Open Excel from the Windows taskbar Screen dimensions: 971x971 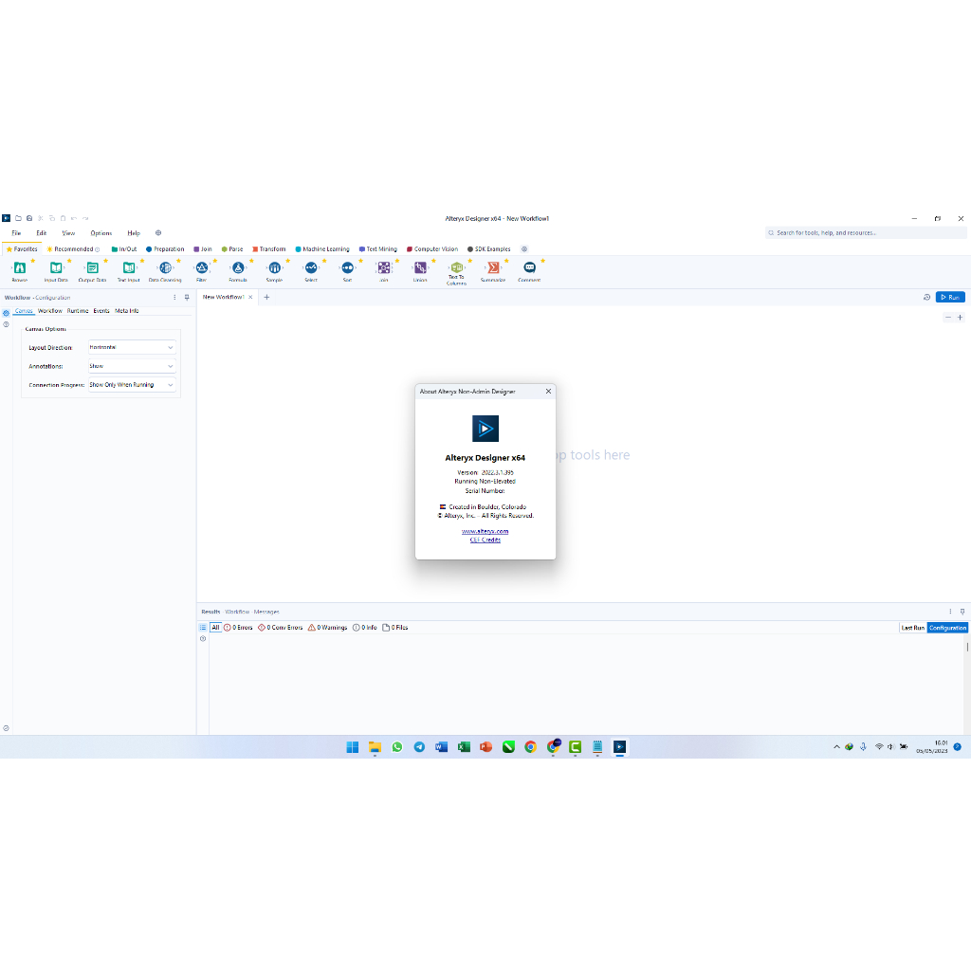point(464,747)
